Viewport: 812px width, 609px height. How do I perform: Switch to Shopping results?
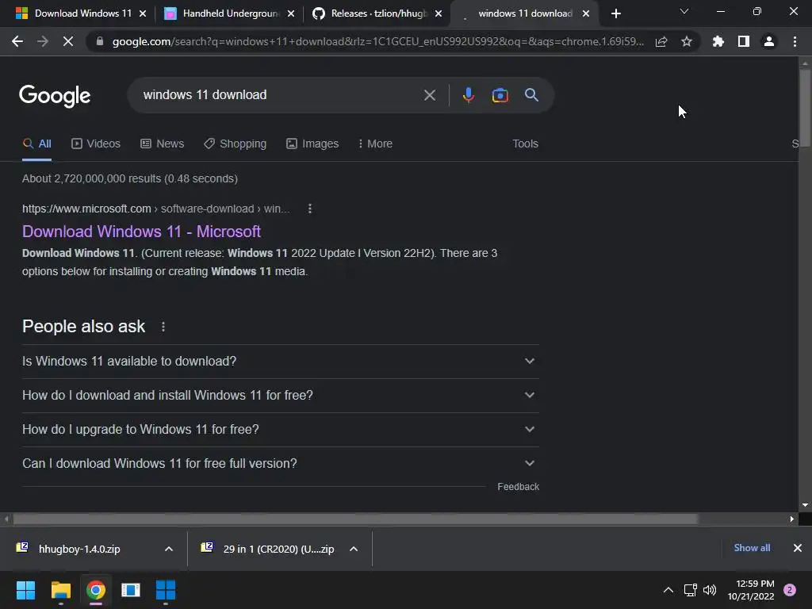point(235,144)
